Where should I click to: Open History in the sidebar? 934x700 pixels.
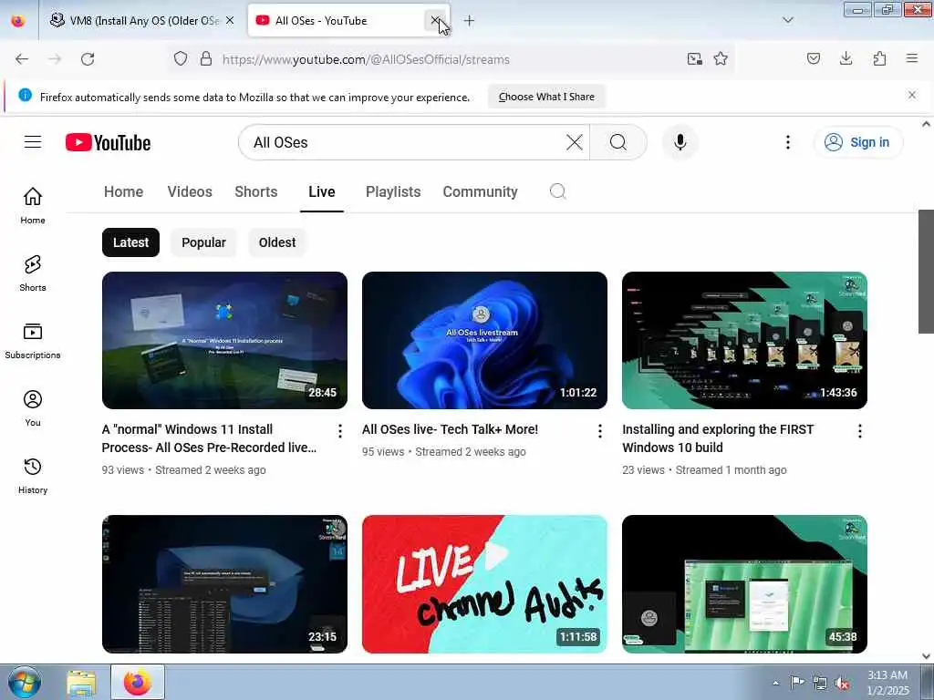point(33,476)
